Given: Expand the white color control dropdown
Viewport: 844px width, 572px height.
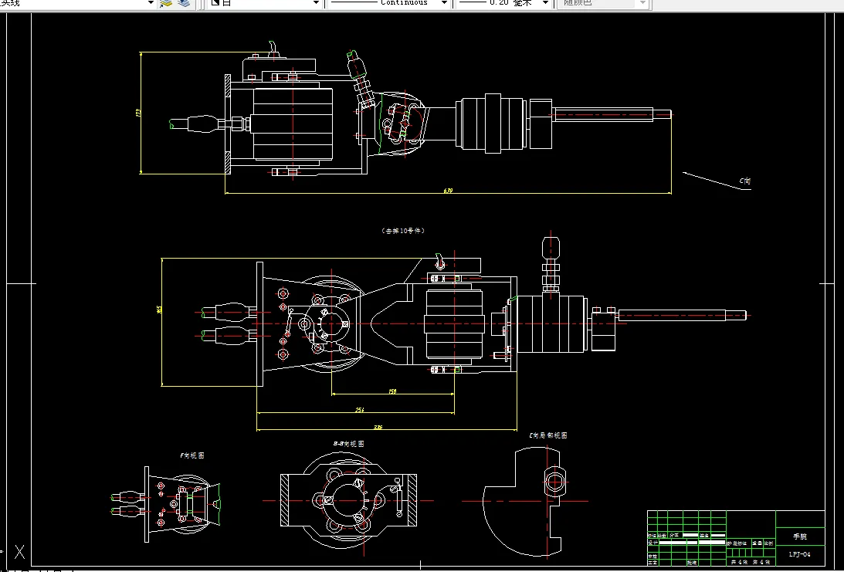Looking at the screenshot, I should [x=316, y=3].
